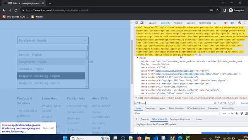Open DevTools customize kebab menu

tap(245, 23)
